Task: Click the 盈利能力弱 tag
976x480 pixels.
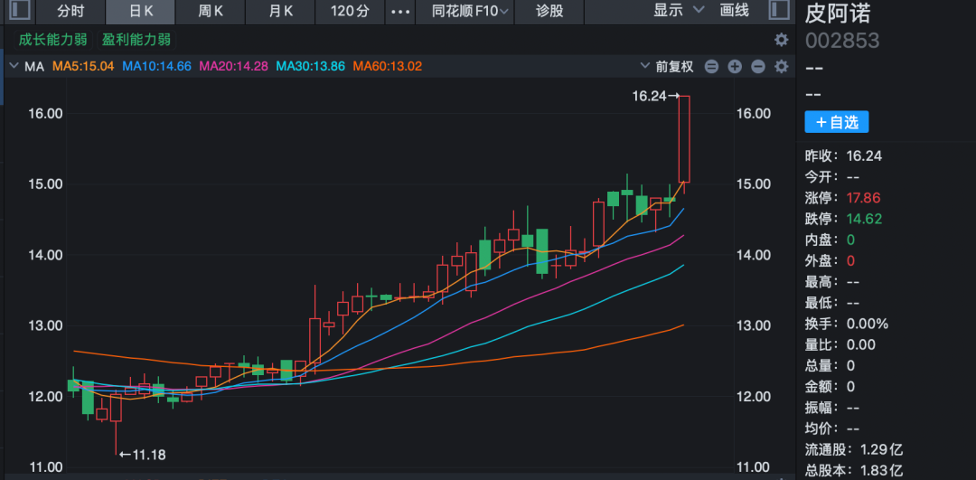Action: (x=136, y=40)
